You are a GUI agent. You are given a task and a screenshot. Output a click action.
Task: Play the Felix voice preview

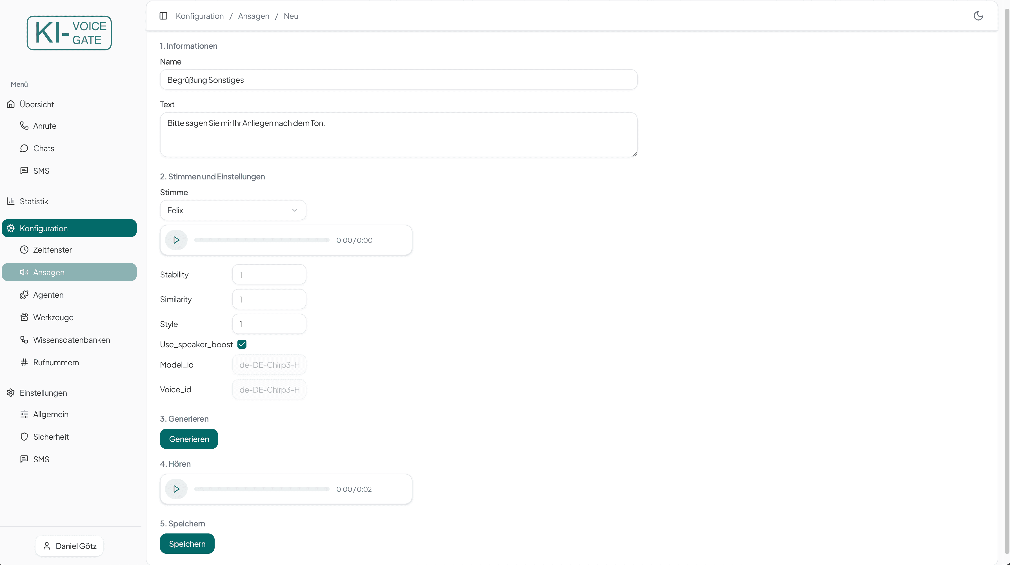(x=176, y=240)
